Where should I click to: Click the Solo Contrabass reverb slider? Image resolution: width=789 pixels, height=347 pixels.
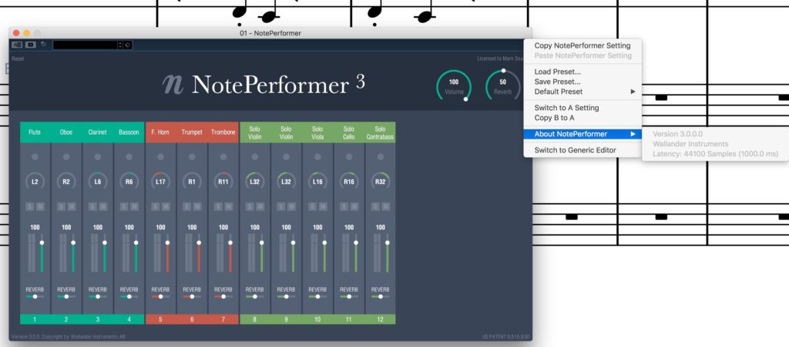tap(381, 297)
